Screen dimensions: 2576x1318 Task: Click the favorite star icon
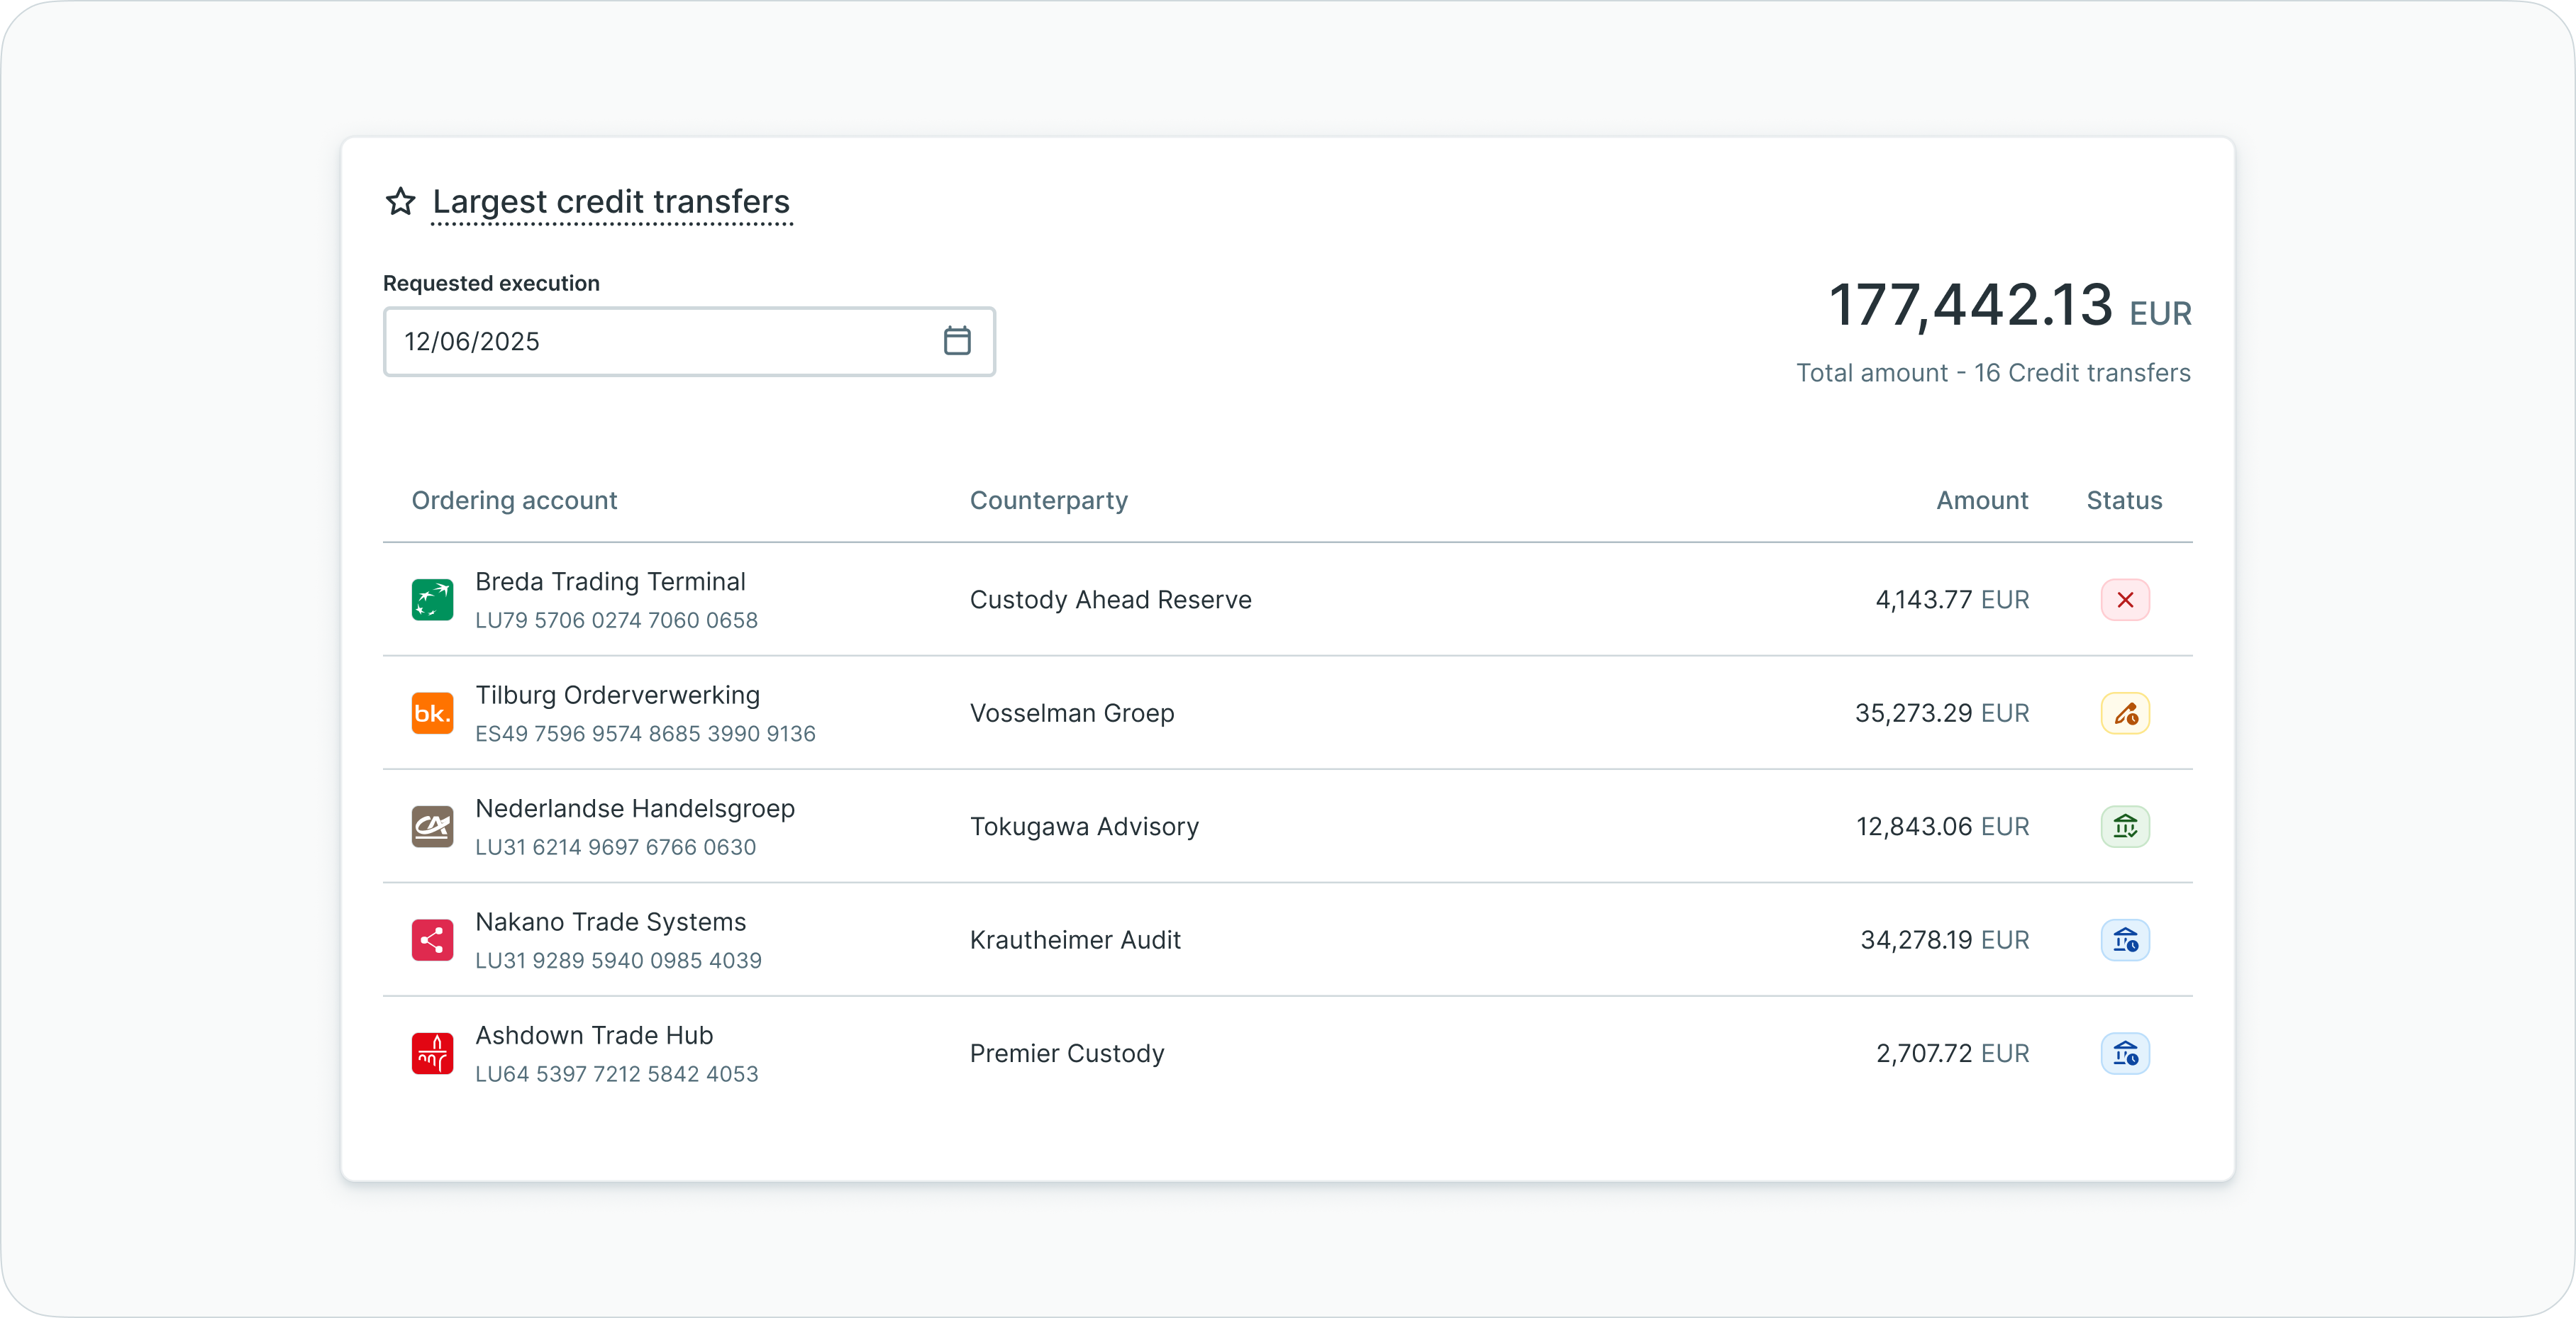pyautogui.click(x=400, y=201)
